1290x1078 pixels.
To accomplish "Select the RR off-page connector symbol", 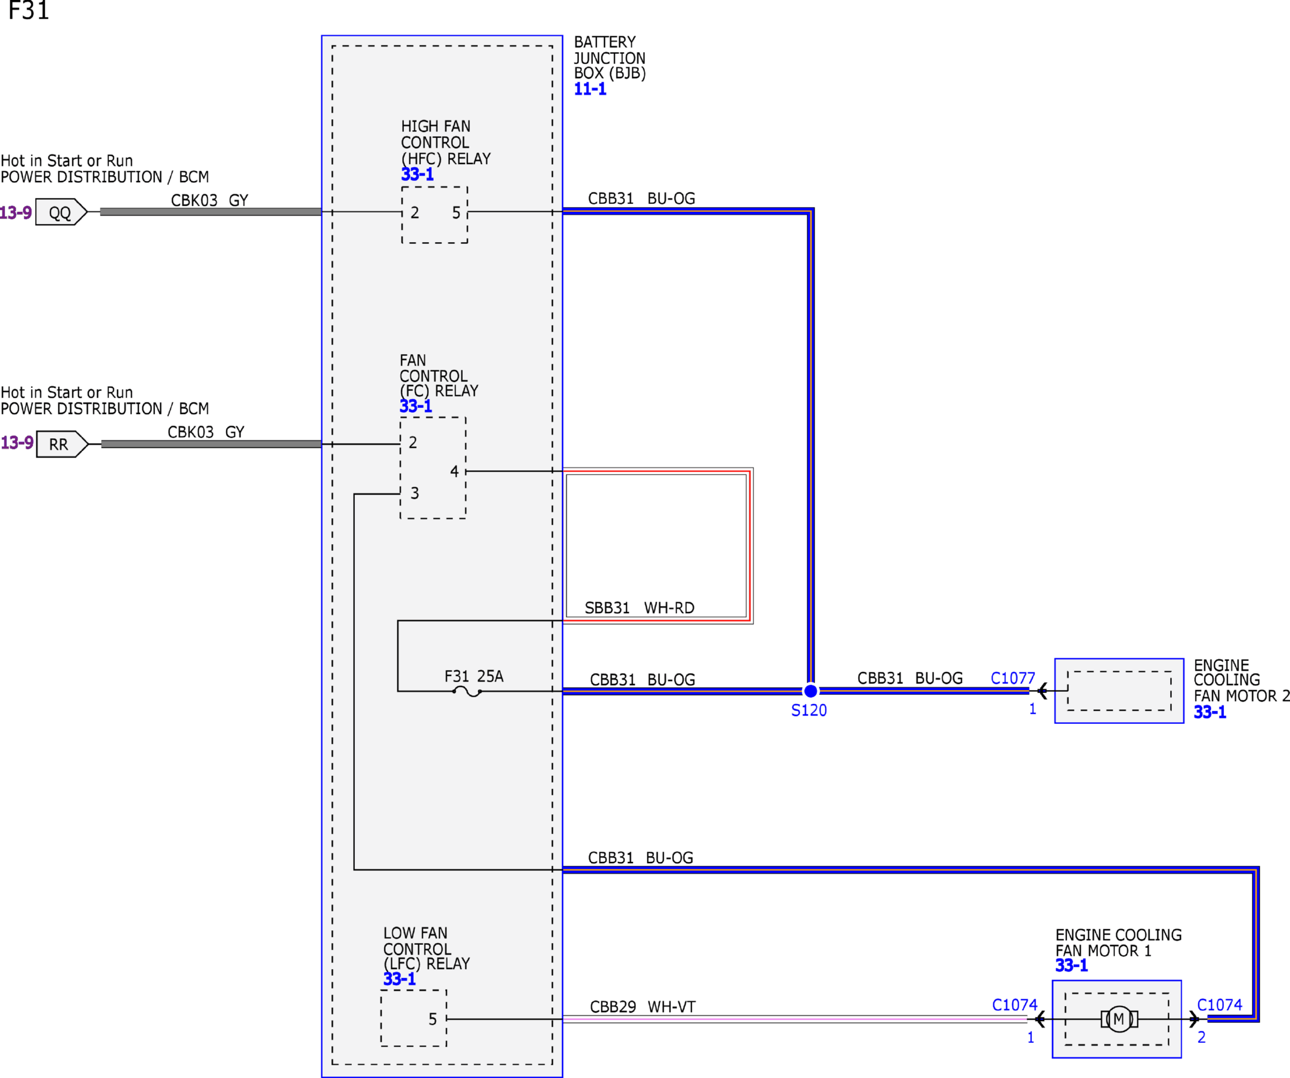I will [62, 444].
